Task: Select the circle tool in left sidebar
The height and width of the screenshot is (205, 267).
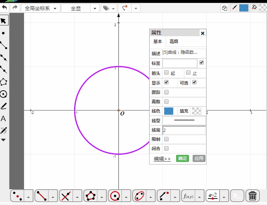Action: coord(4,94)
